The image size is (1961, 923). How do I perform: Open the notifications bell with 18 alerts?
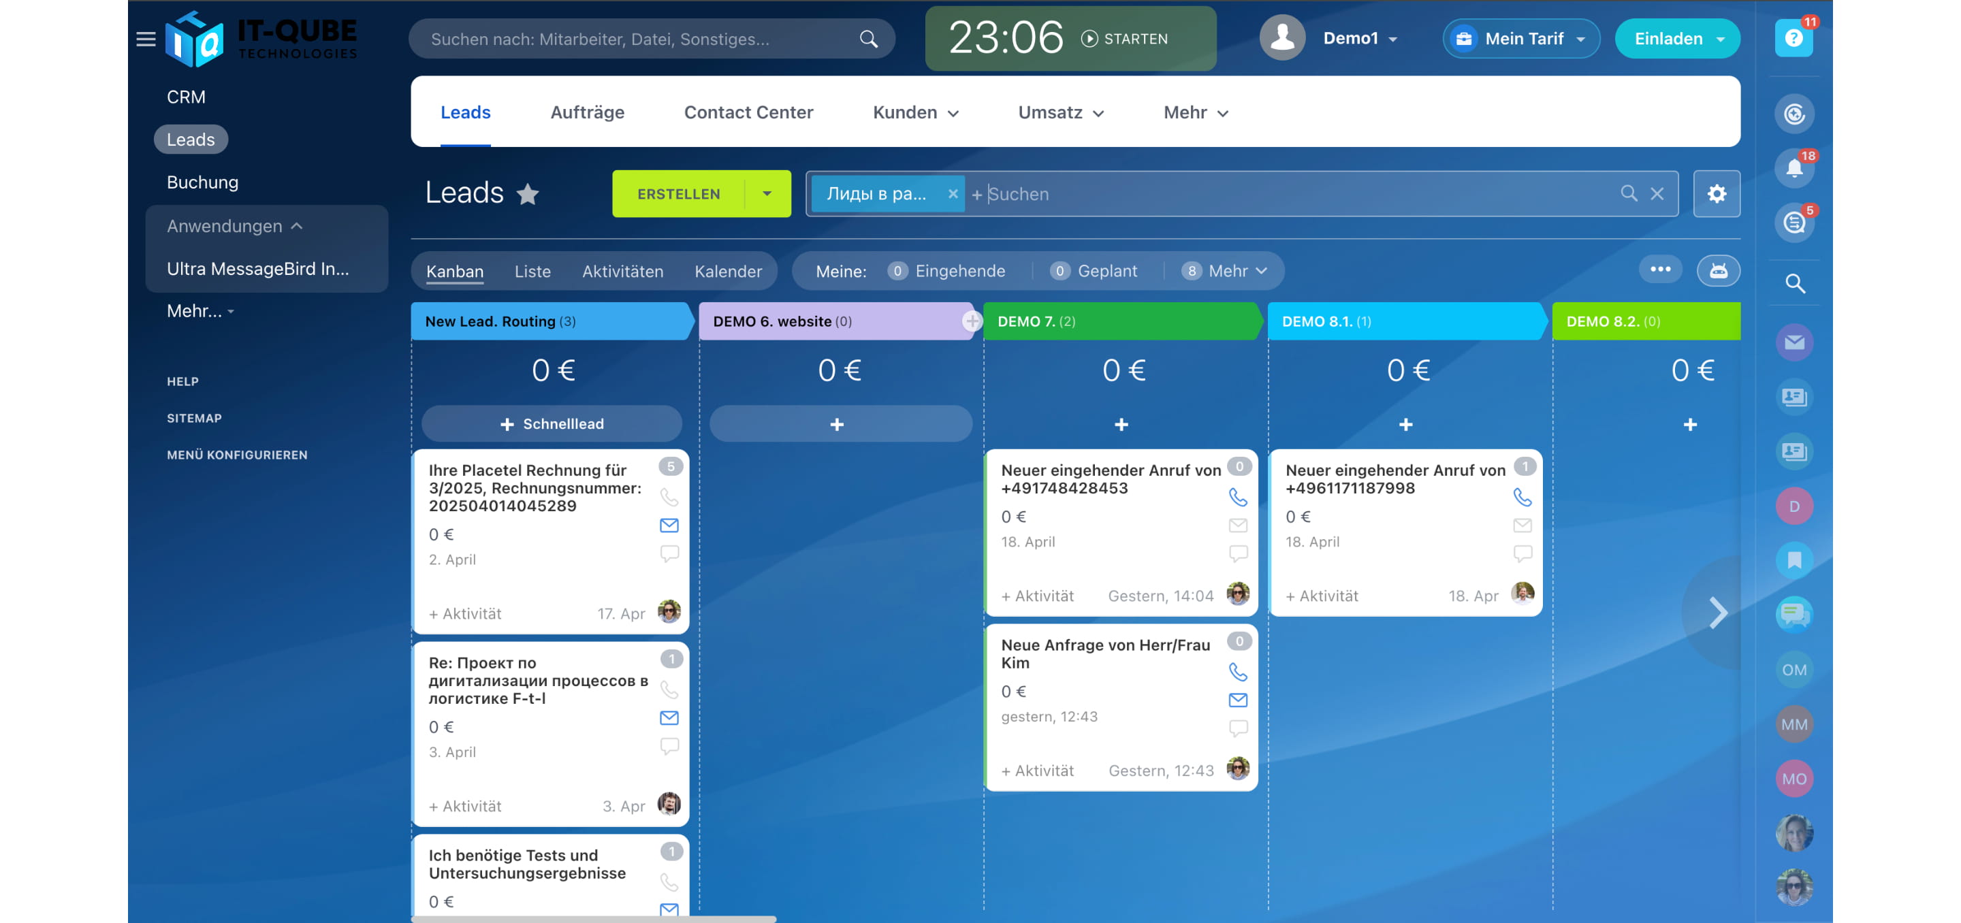coord(1794,169)
